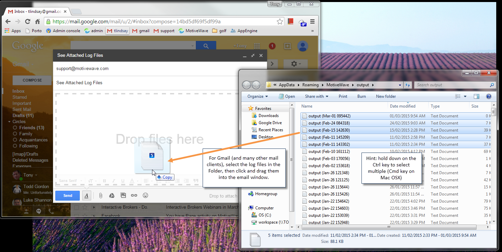Collapse the Circles section in Gmail
The width and height of the screenshot is (502, 252).
[10, 122]
